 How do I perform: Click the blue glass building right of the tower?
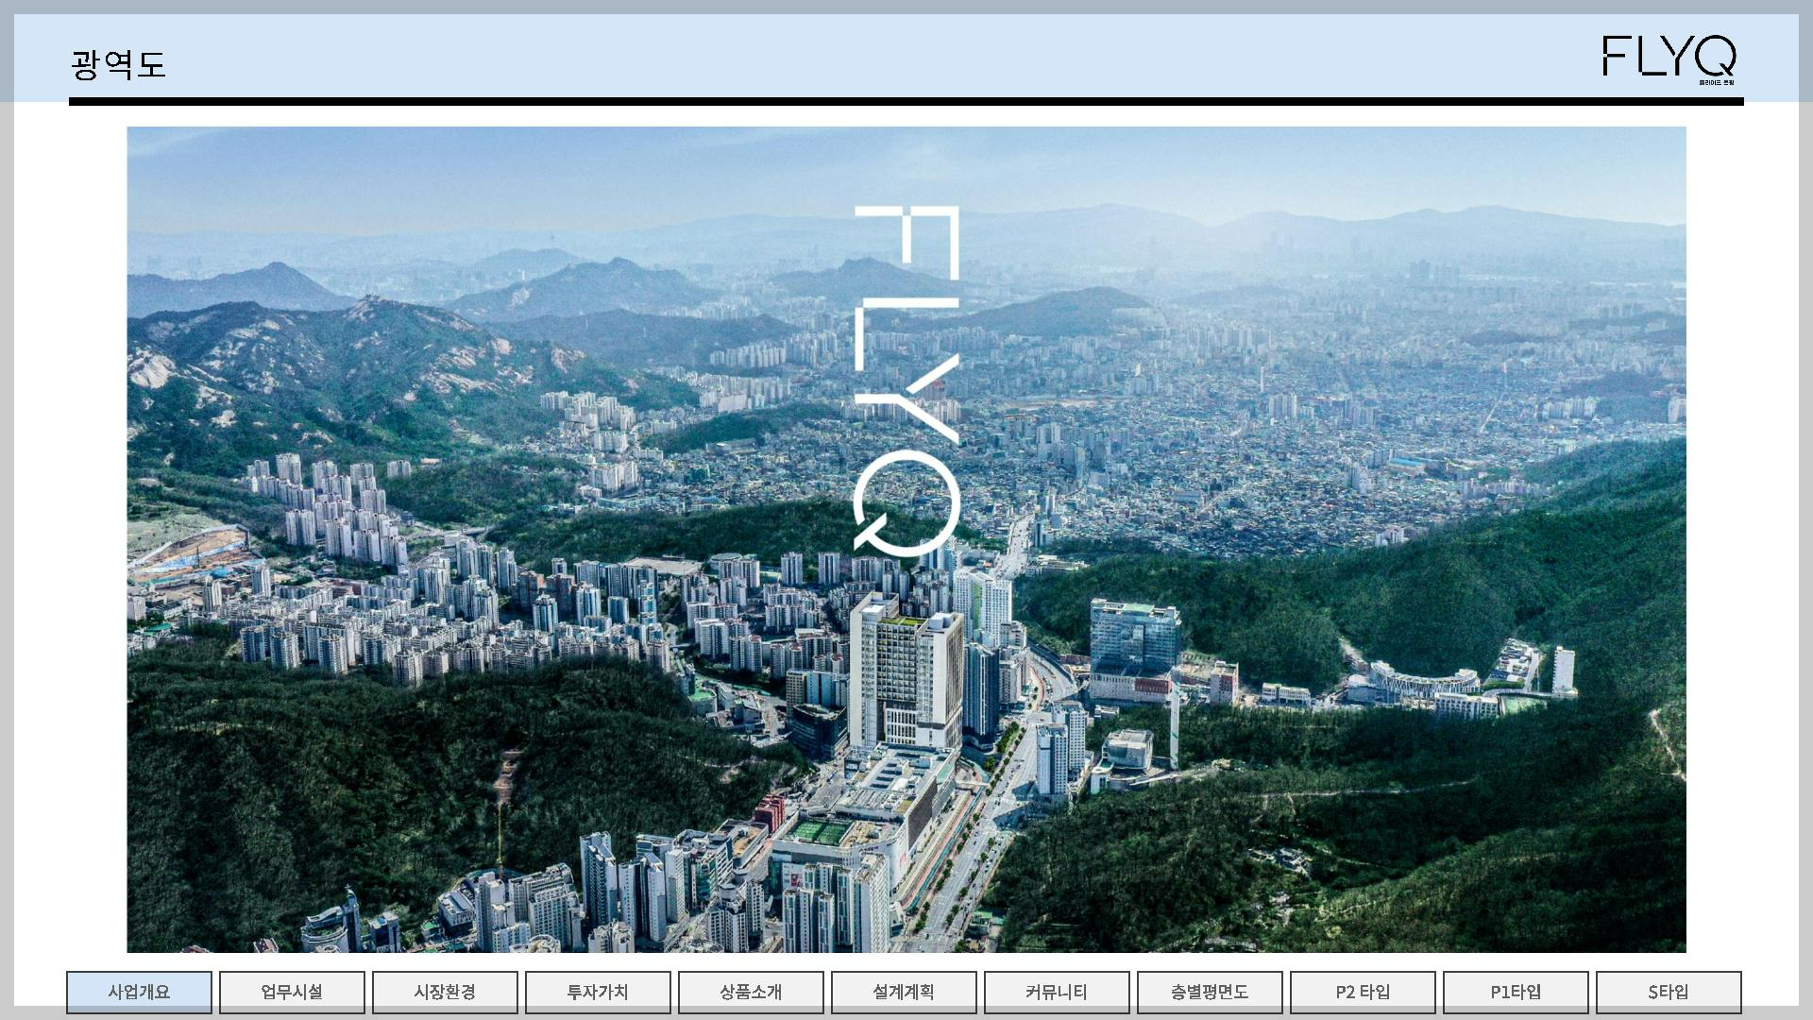tap(1133, 635)
